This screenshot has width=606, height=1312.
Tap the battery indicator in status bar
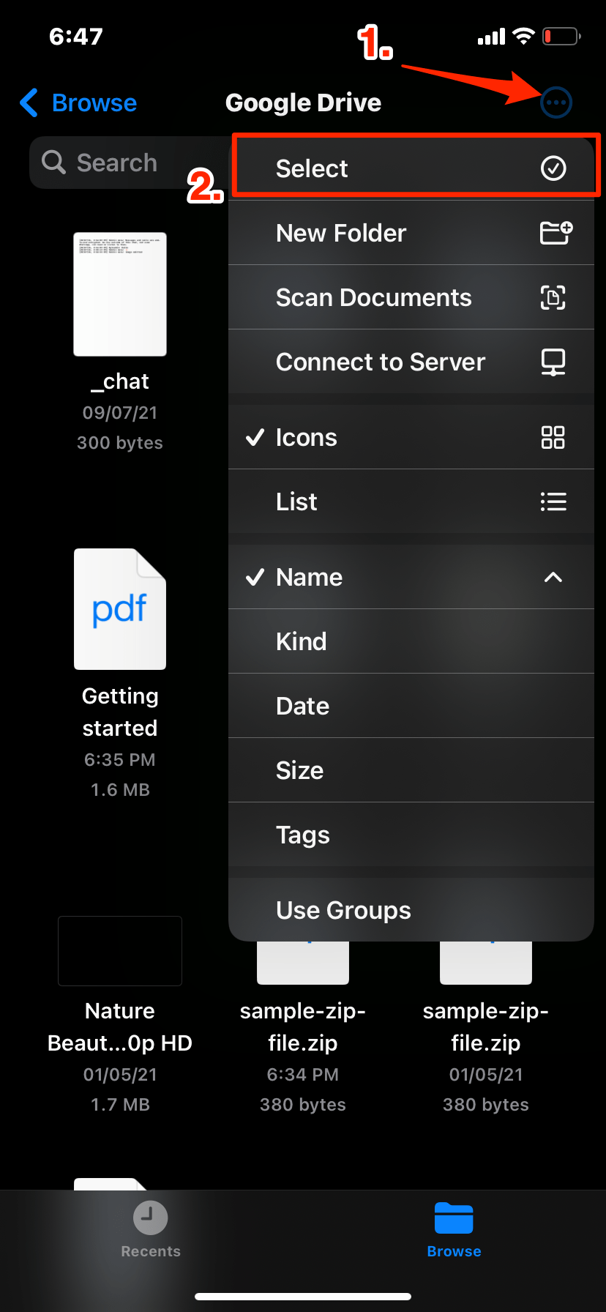[561, 36]
